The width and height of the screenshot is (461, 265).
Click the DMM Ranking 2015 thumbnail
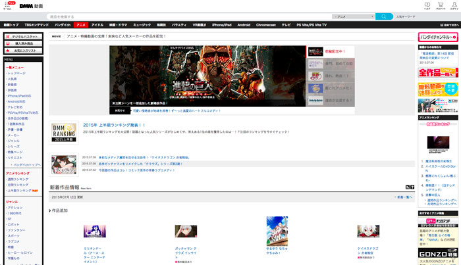[64, 132]
